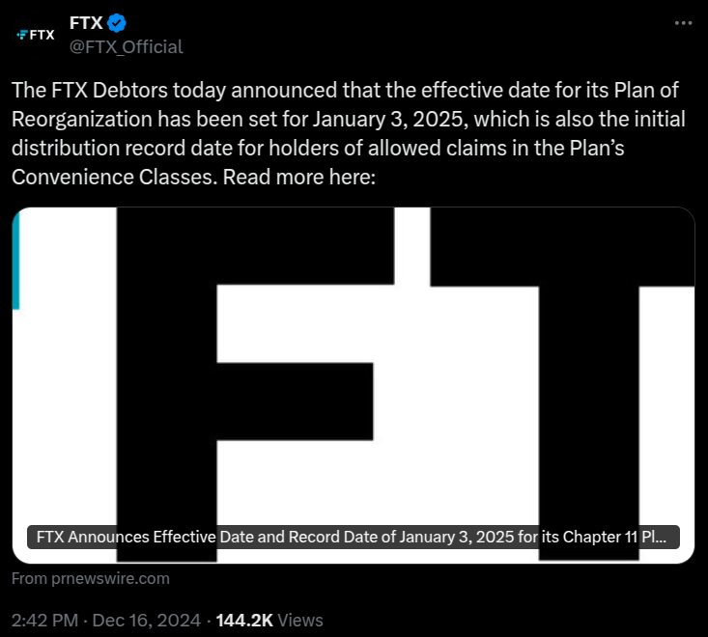Click the blue verified checkmark badge
Screen dimensions: 708x637
tap(117, 23)
